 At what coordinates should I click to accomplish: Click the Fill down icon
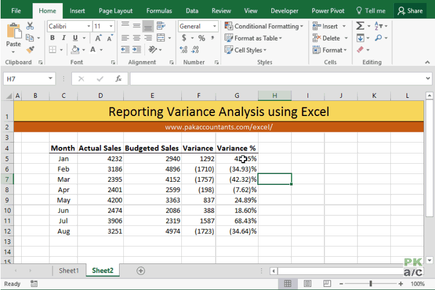(x=360, y=37)
